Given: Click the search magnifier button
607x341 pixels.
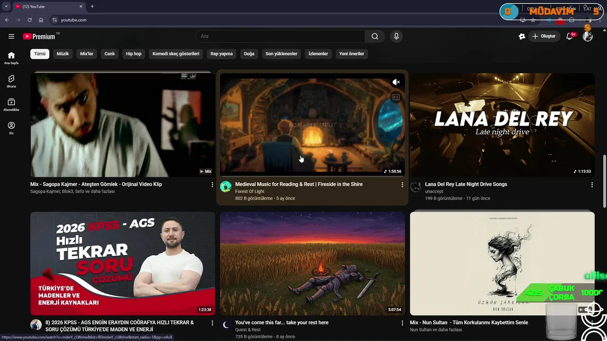Looking at the screenshot, I should click(375, 36).
